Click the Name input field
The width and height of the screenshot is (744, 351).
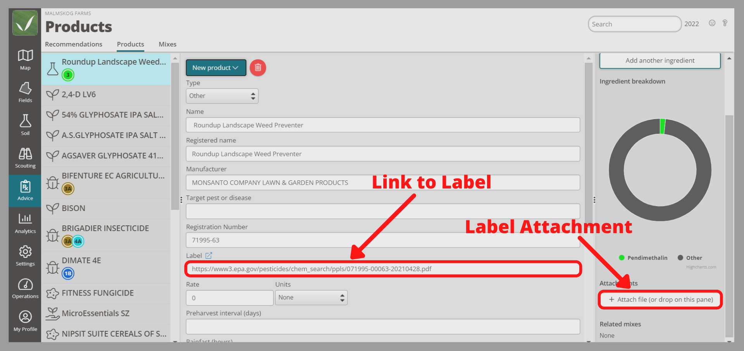point(383,125)
